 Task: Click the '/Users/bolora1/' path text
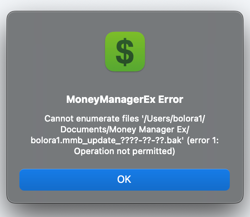coord(174,119)
